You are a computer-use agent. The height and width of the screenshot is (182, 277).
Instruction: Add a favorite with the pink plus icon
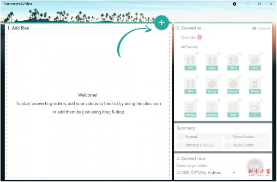click(x=199, y=37)
